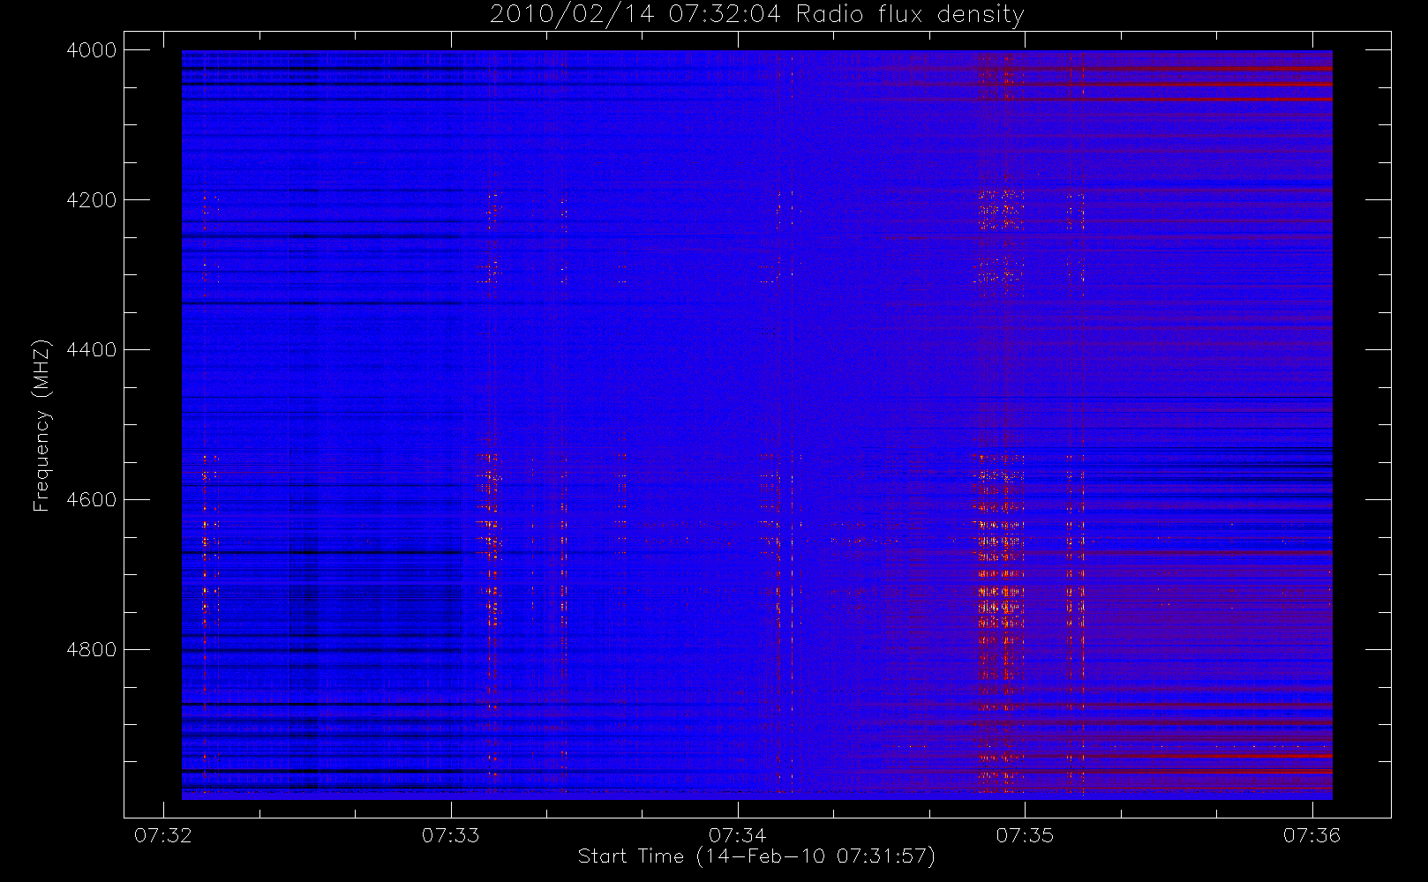Click the 4000 frequency tick label

(x=92, y=50)
